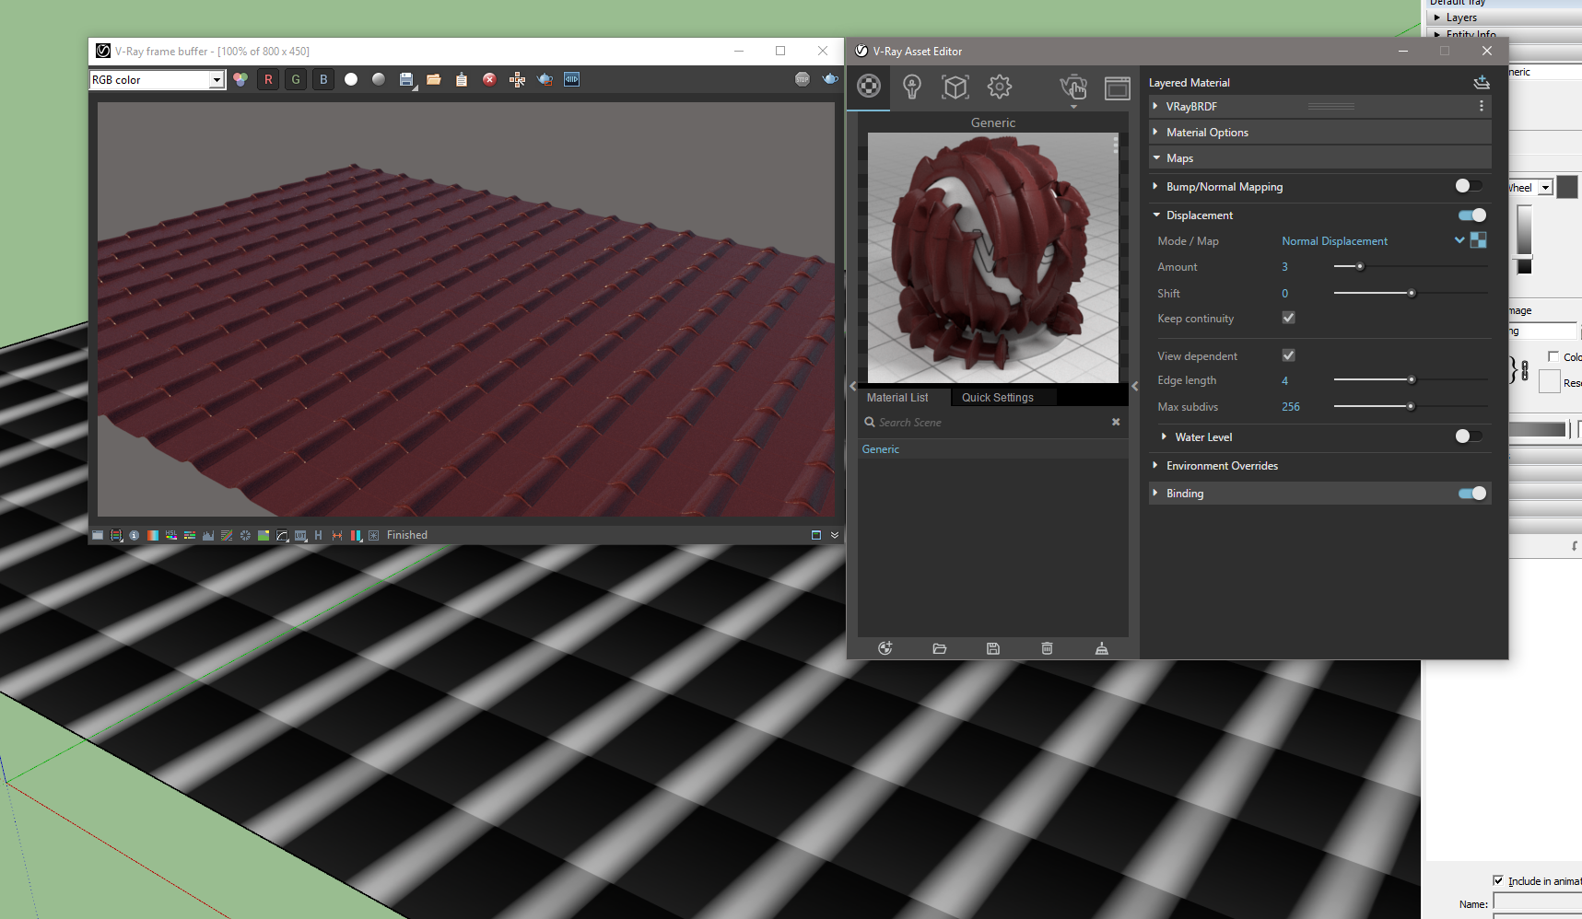The image size is (1582, 919).
Task: Open Lights tab (bulb icon)
Action: pyautogui.click(x=912, y=87)
